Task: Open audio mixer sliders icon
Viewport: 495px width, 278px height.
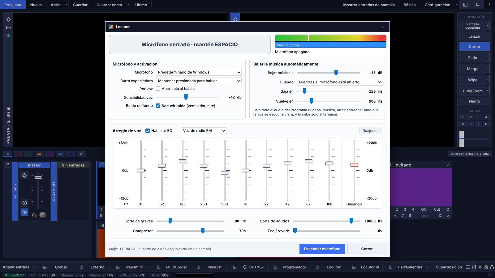Action: click(x=474, y=267)
